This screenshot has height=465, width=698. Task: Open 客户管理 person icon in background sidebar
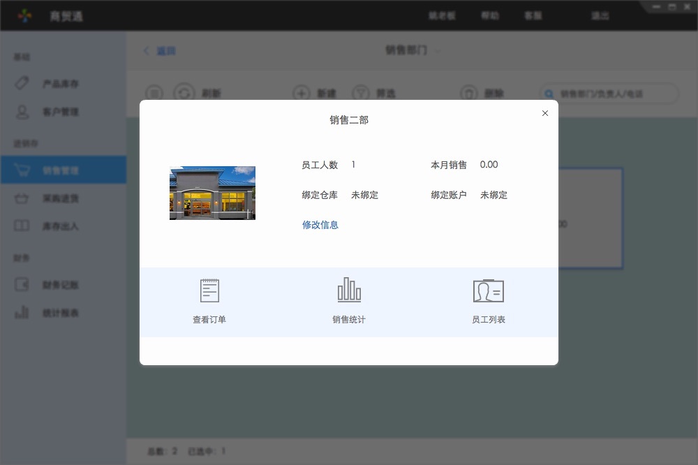tap(22, 111)
